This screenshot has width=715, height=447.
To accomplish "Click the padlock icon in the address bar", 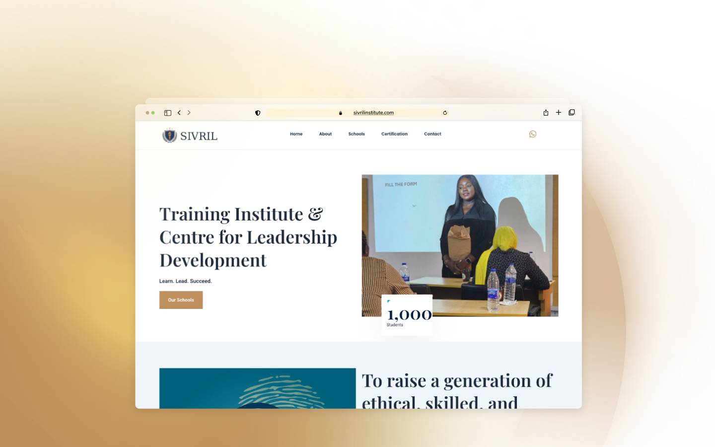I will [x=341, y=113].
